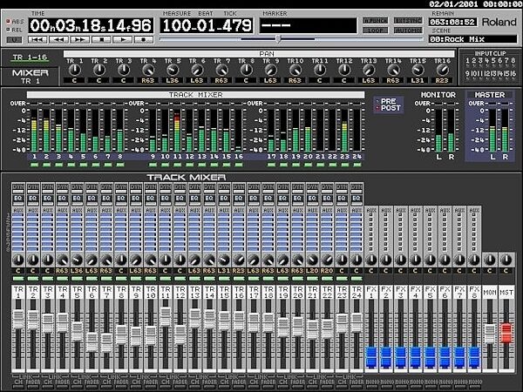Image resolution: width=523 pixels, height=392 pixels.
Task: Click the red MST master fader handle
Action: point(506,333)
